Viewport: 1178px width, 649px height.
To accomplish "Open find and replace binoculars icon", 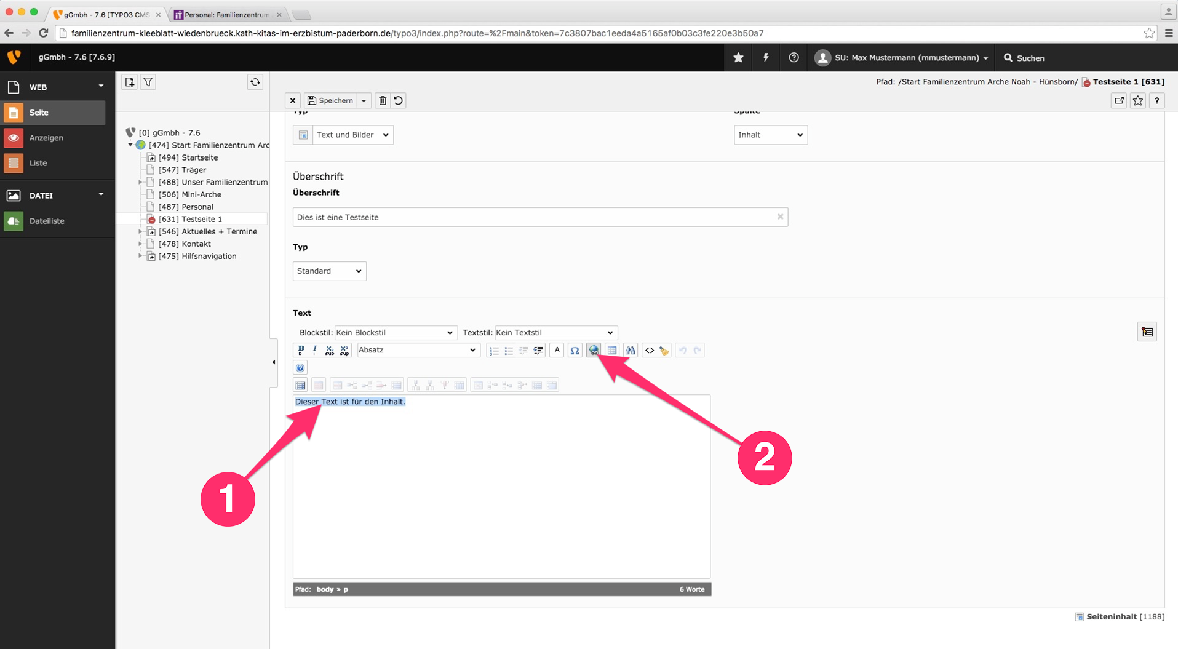I will click(x=631, y=350).
